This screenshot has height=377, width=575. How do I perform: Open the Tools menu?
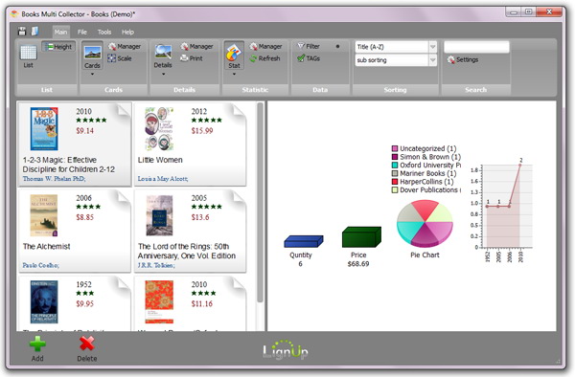pos(104,33)
